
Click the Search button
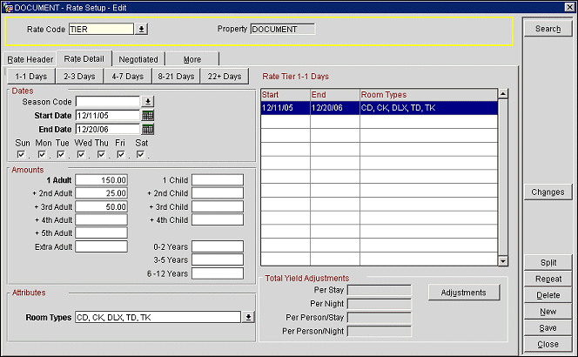coord(548,29)
